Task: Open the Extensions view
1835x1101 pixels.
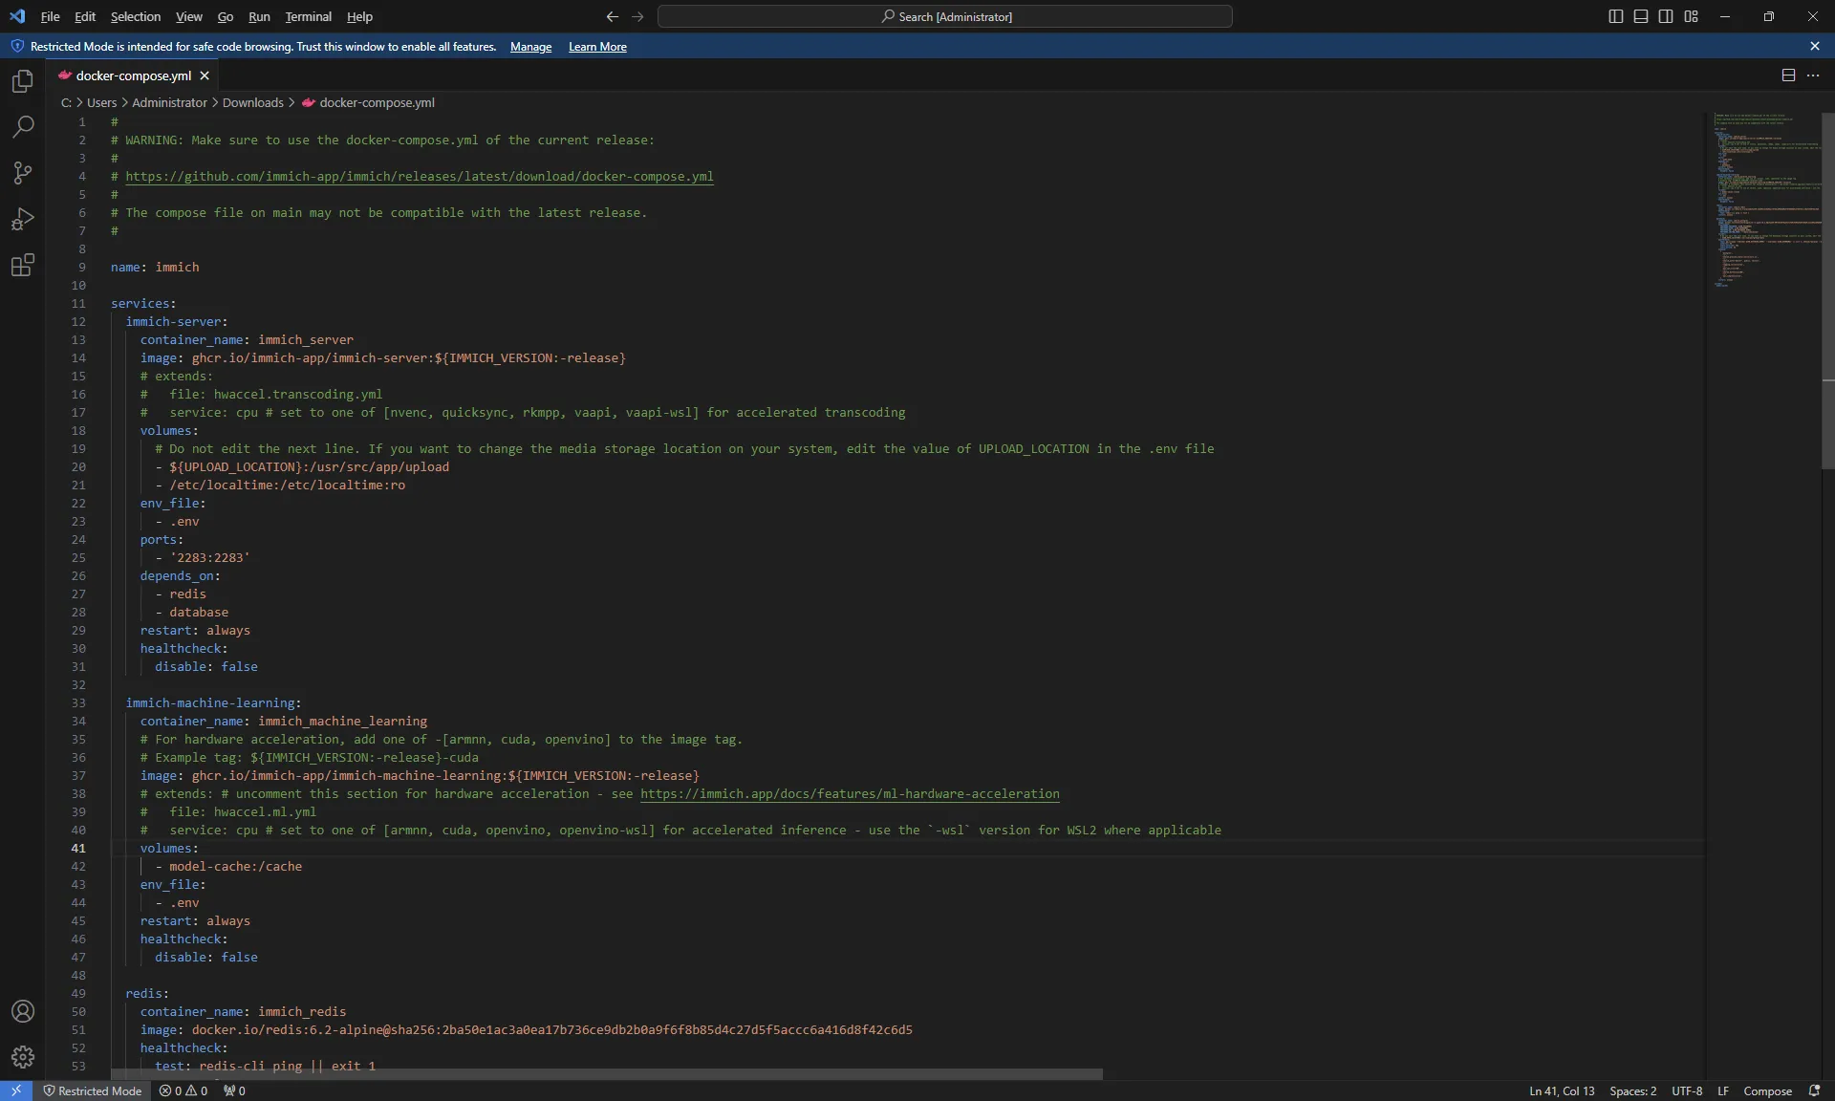Action: tap(22, 265)
